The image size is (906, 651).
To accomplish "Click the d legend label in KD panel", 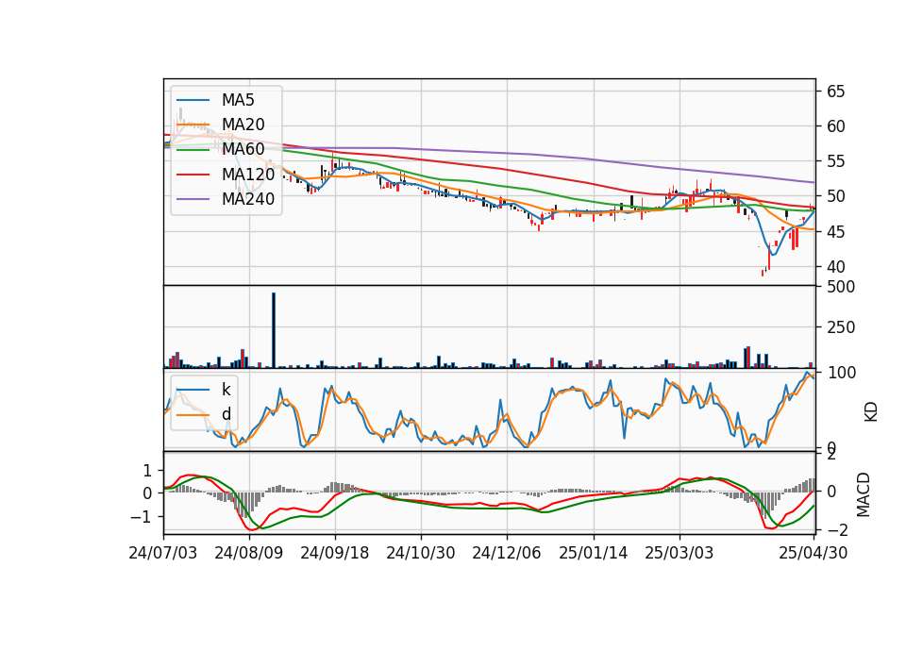I will 226,414.
